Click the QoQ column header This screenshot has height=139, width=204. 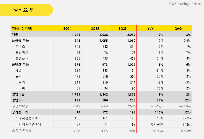pyautogui.click(x=178, y=28)
